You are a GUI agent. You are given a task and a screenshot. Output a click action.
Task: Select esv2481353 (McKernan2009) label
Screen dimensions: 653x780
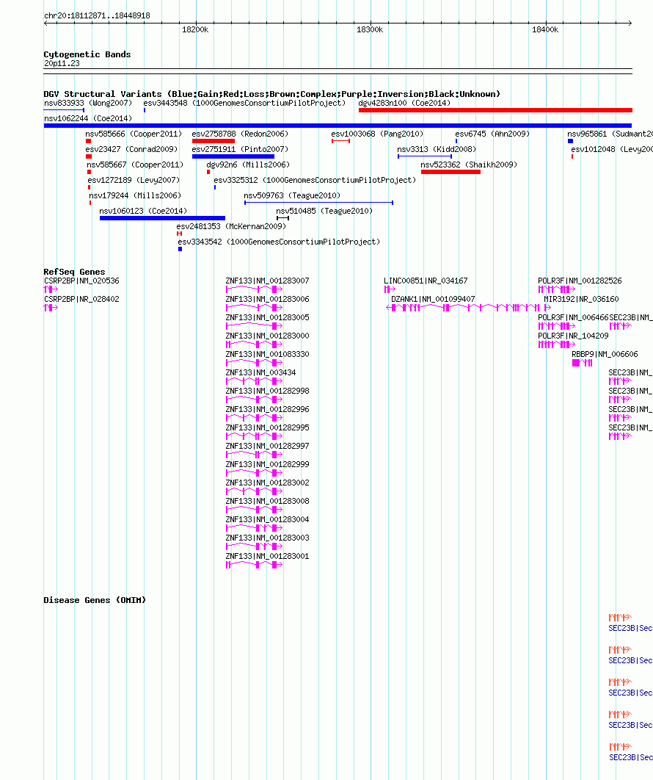[x=231, y=226]
